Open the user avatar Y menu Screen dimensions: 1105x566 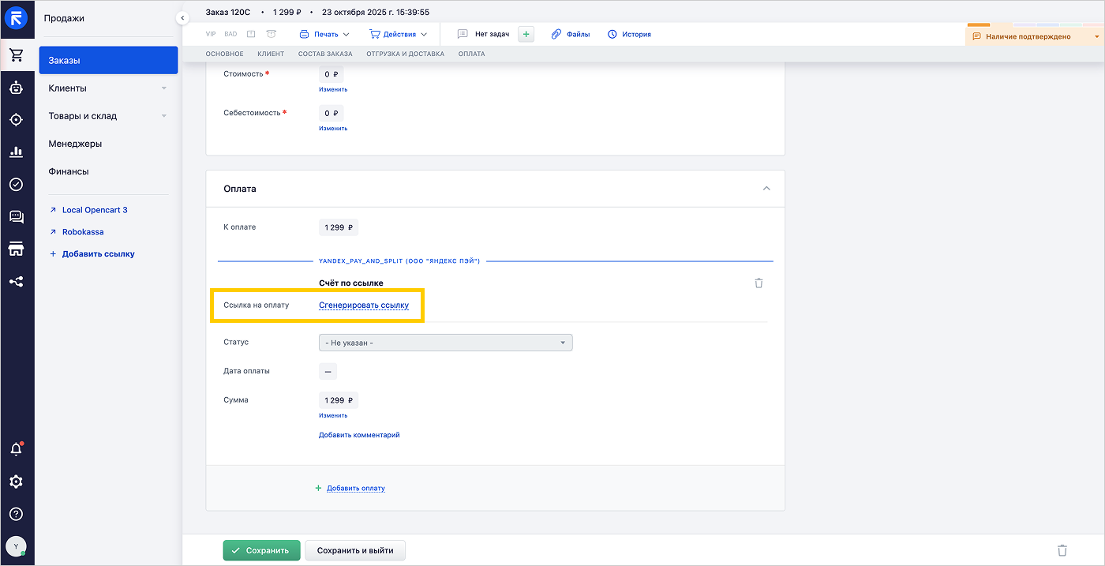(x=16, y=546)
